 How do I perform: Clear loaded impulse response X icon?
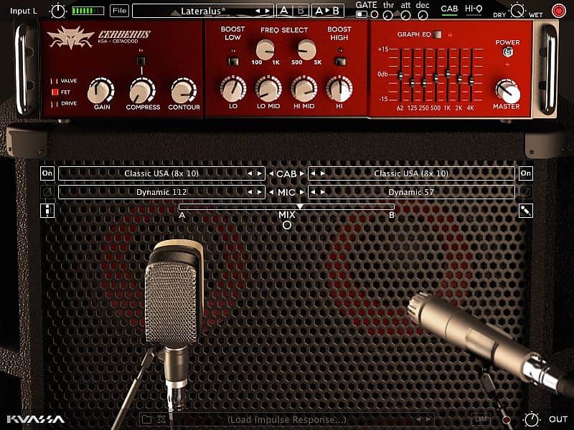pos(161,419)
